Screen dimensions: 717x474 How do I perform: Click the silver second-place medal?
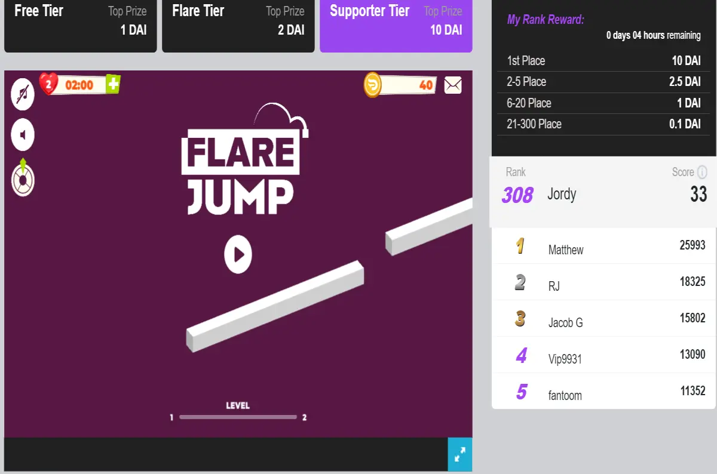click(520, 282)
